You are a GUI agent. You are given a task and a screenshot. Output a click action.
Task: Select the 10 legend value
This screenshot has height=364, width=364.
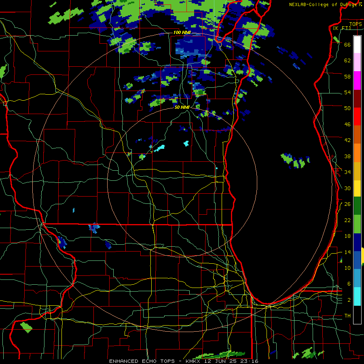pyautogui.click(x=347, y=268)
